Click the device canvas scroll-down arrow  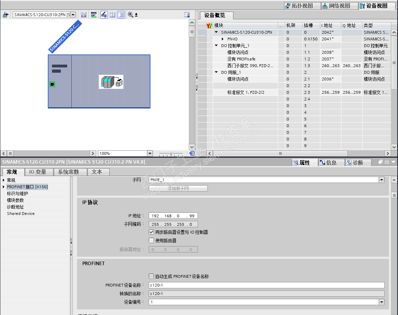click(192, 147)
